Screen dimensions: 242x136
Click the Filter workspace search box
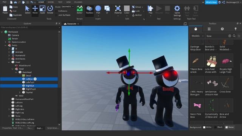click(x=30, y=28)
